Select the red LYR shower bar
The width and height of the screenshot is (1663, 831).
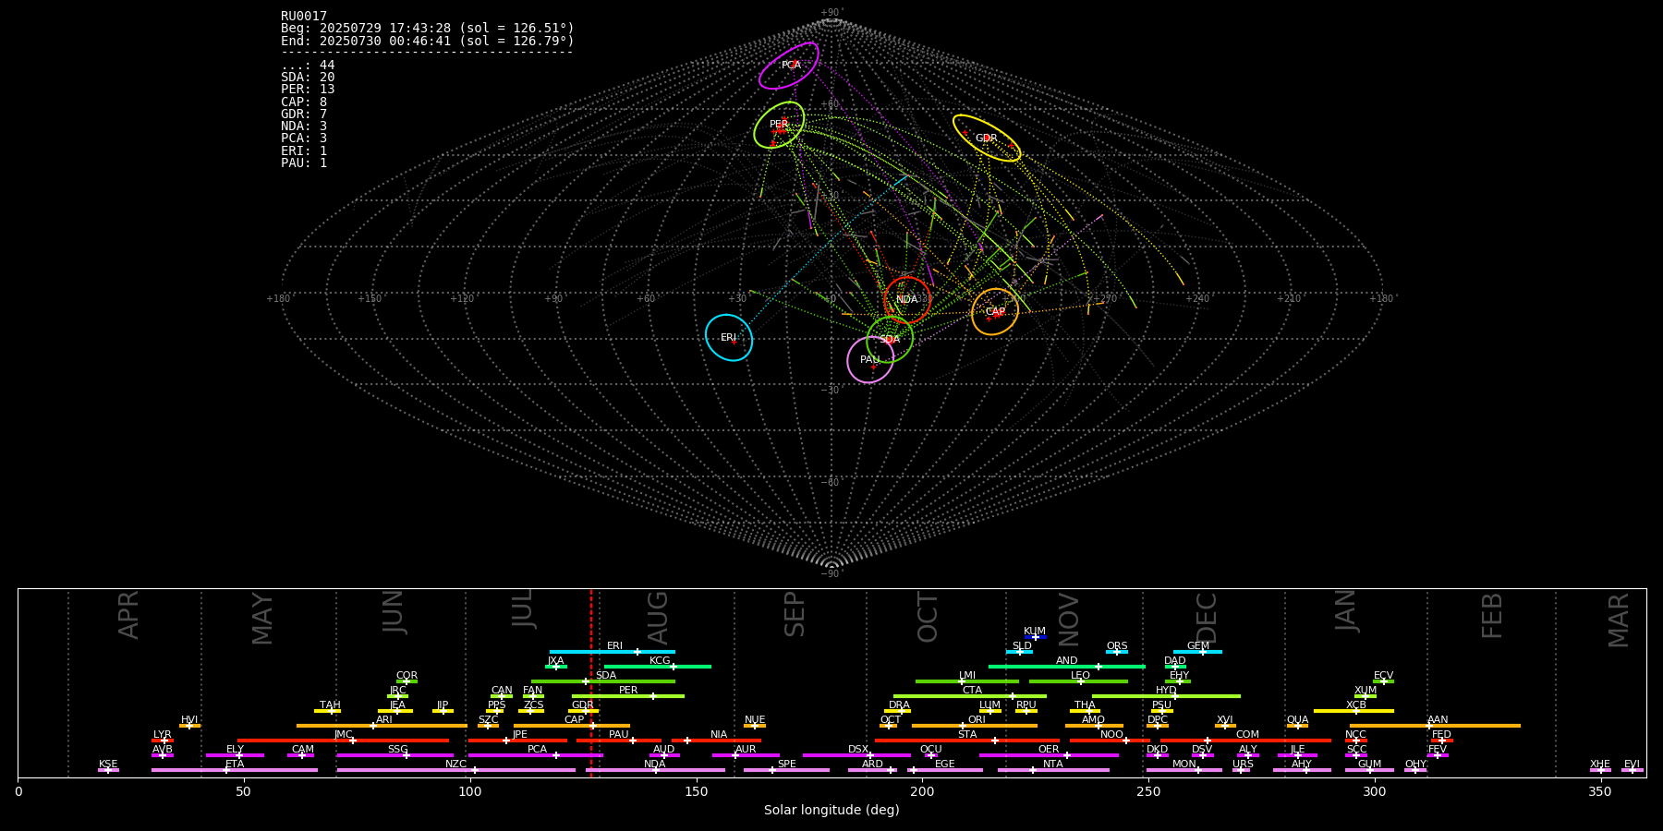(x=163, y=741)
